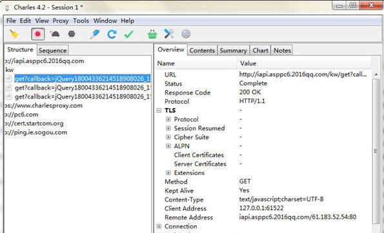Click the Value column header
Image resolution: width=384 pixels, height=233 pixels.
304,64
